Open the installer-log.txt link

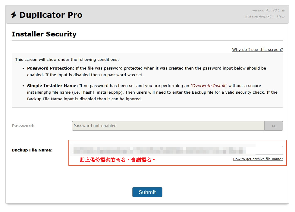click(258, 16)
